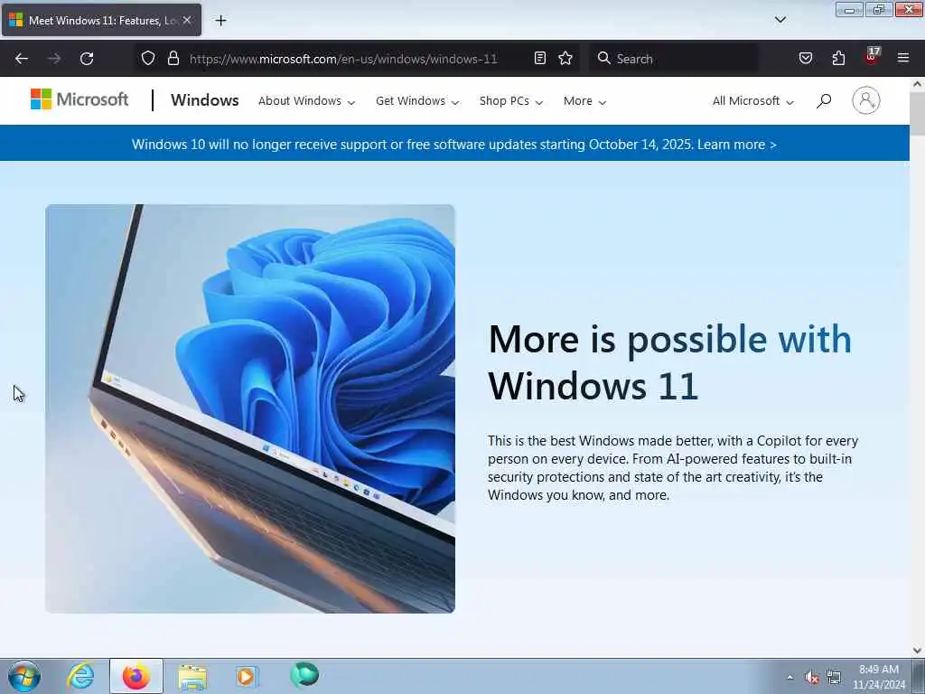
Task: Open the site search magnifier icon
Action: coord(824,101)
